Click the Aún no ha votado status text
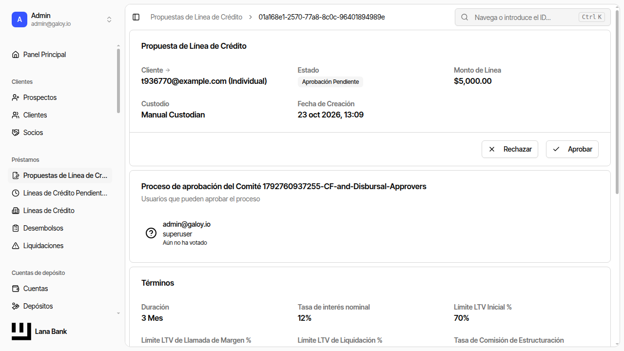This screenshot has width=624, height=351. (185, 242)
